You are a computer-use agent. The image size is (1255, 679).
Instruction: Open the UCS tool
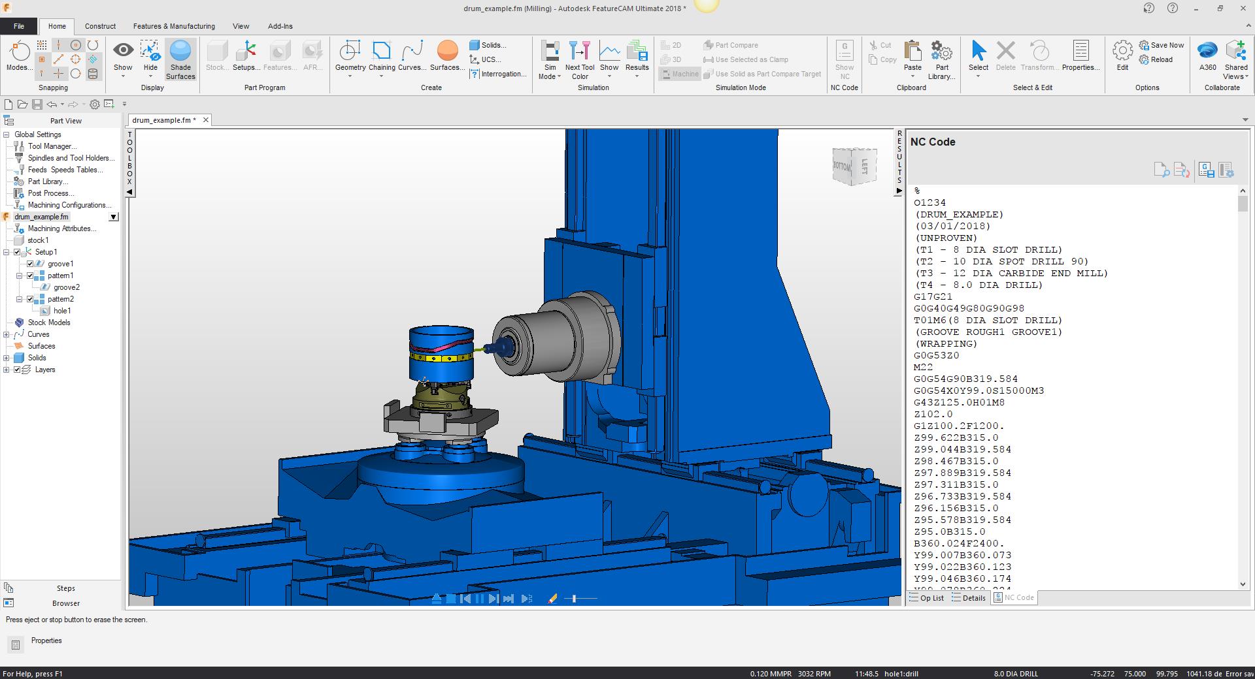[485, 59]
